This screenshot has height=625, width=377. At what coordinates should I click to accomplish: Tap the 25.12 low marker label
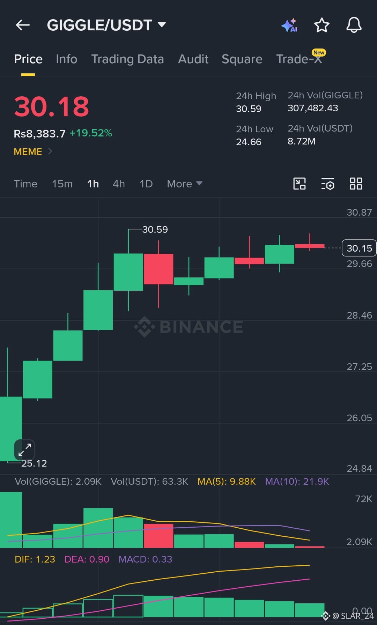pos(34,463)
